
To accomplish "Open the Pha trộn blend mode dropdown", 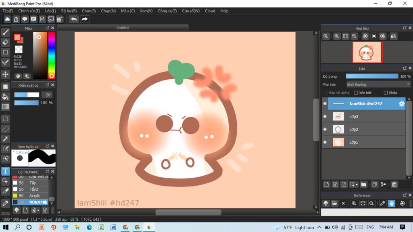I will [378, 85].
